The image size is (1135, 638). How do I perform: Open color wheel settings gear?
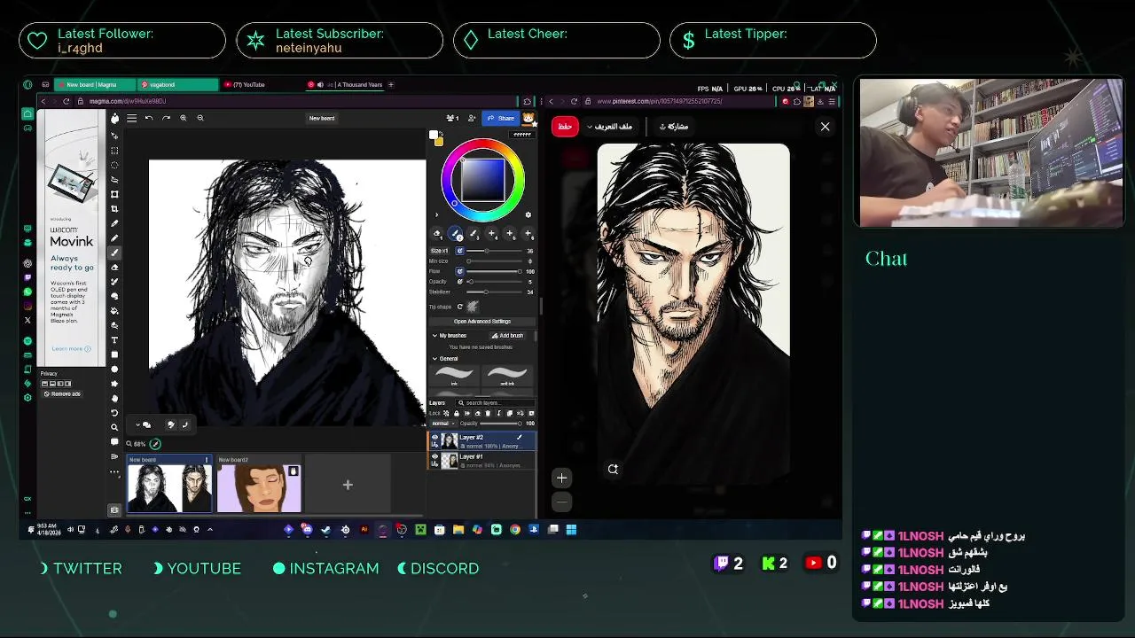(528, 214)
